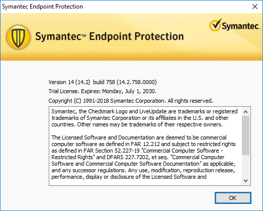263x211 pixels.
Task: Click the Trial License expiration date line
Action: click(102, 91)
